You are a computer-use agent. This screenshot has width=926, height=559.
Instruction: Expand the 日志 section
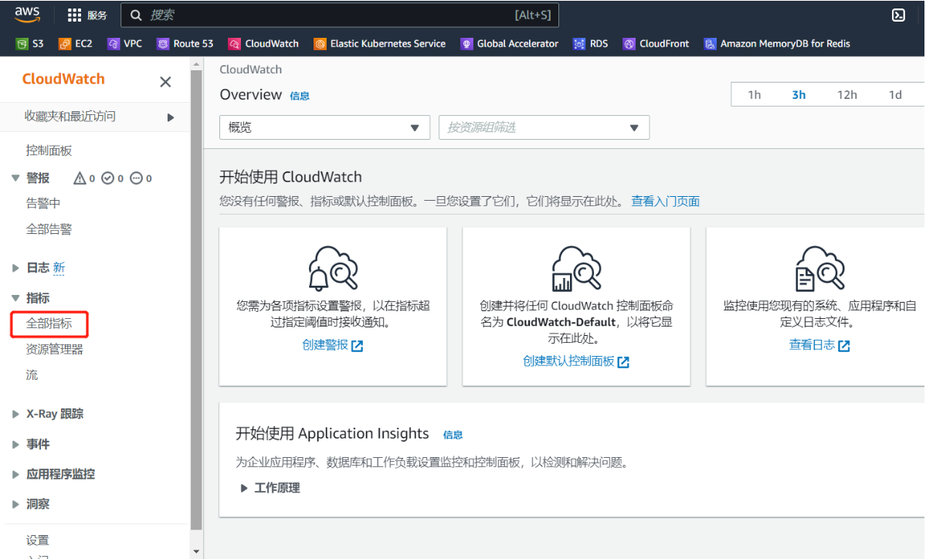pyautogui.click(x=16, y=268)
